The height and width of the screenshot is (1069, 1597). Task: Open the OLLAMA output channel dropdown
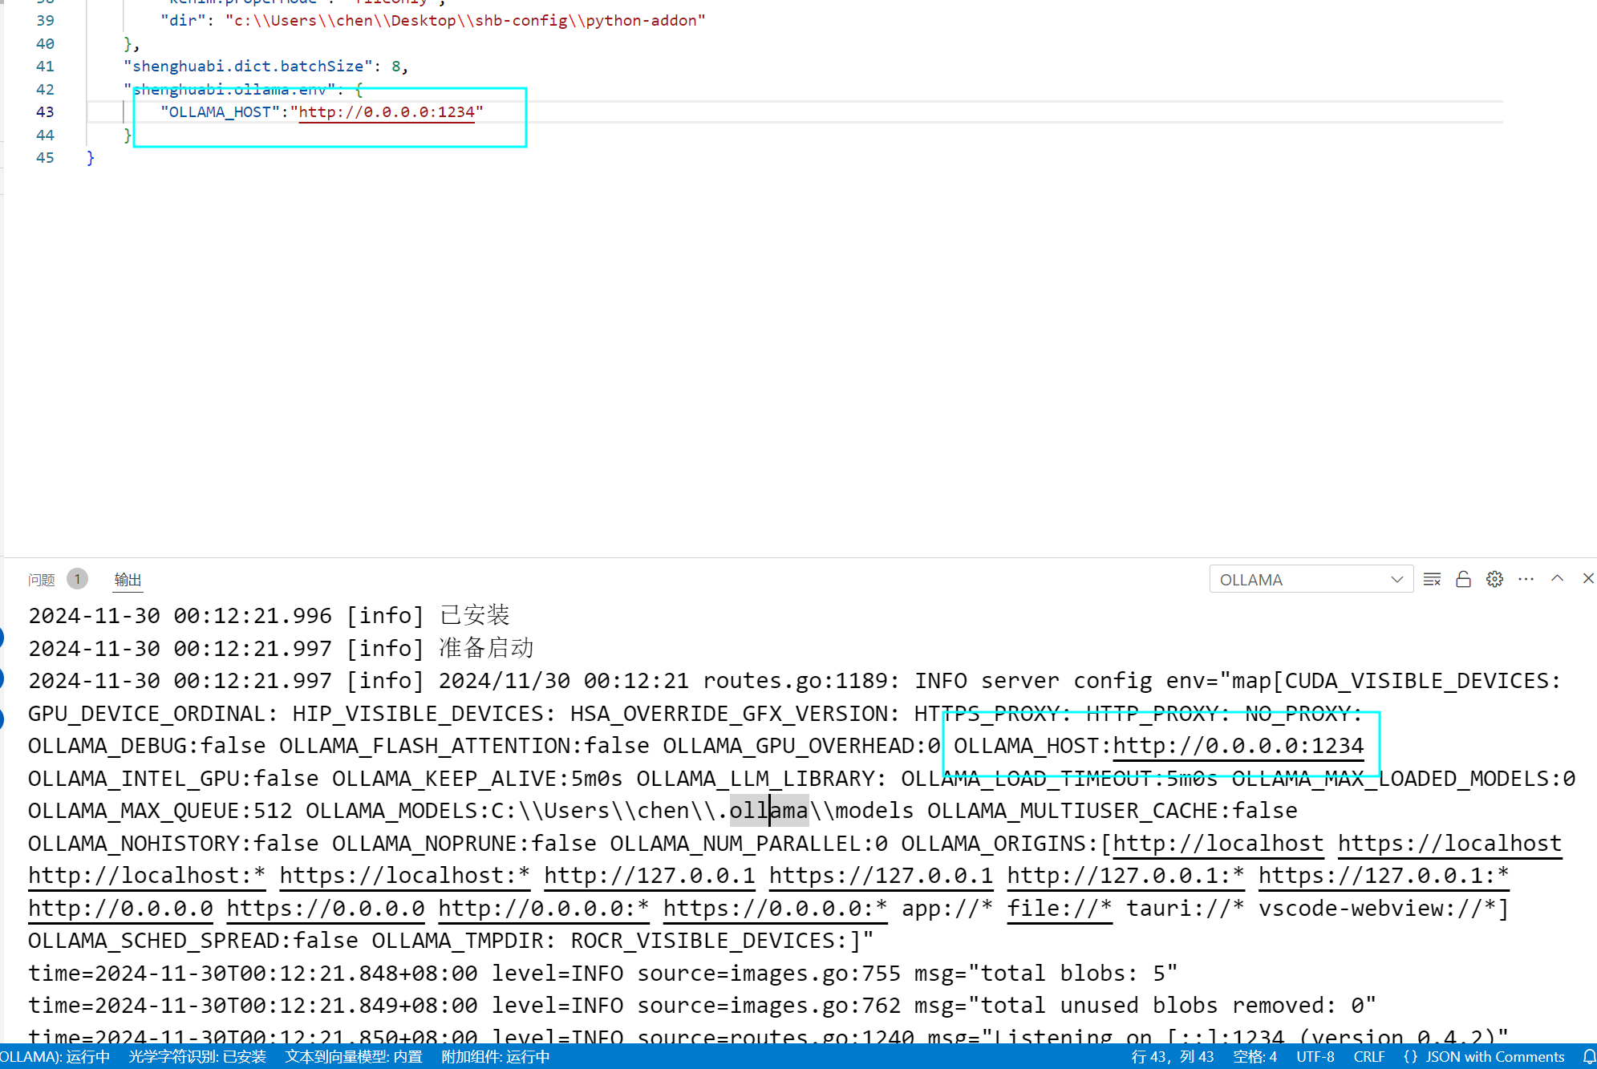click(x=1311, y=579)
